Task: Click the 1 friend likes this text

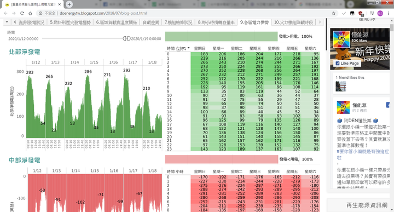Action: (x=350, y=77)
